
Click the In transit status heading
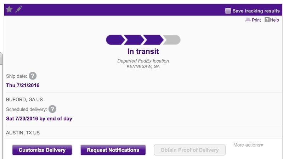[143, 51]
